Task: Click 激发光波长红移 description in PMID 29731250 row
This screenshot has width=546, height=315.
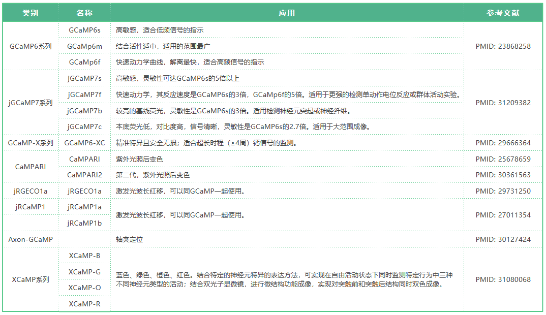Action: coord(181,191)
